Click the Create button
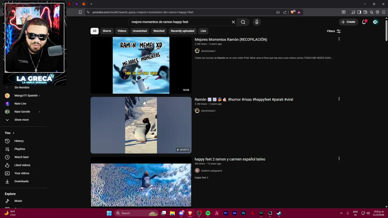Image resolution: width=388 pixels, height=218 pixels. coord(348,22)
